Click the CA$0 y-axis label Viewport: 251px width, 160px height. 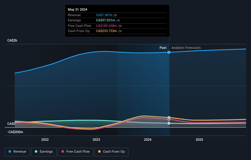(11, 124)
